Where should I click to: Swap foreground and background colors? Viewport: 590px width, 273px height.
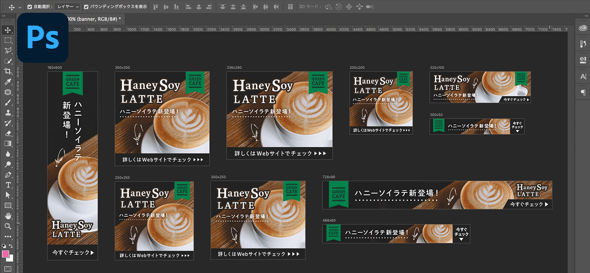tap(11, 246)
